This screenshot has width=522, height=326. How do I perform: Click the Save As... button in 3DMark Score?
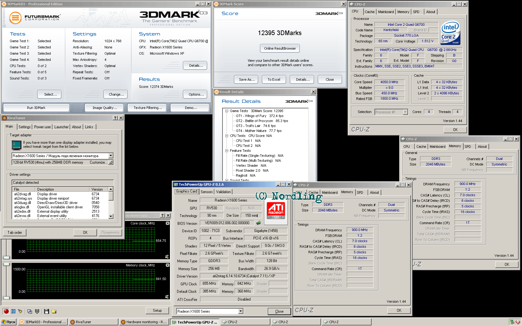tap(247, 79)
